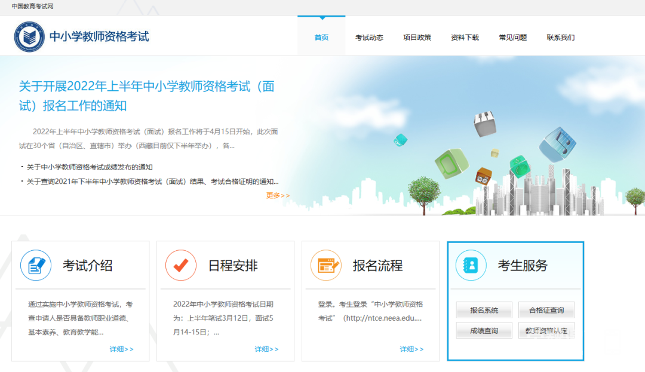The width and height of the screenshot is (645, 372).
Task: Click the 合格证查询 button
Action: click(x=546, y=310)
